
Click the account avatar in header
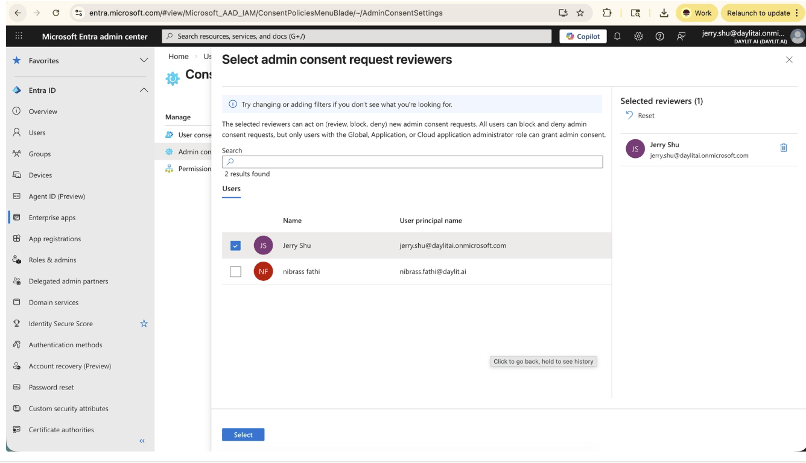coord(798,36)
